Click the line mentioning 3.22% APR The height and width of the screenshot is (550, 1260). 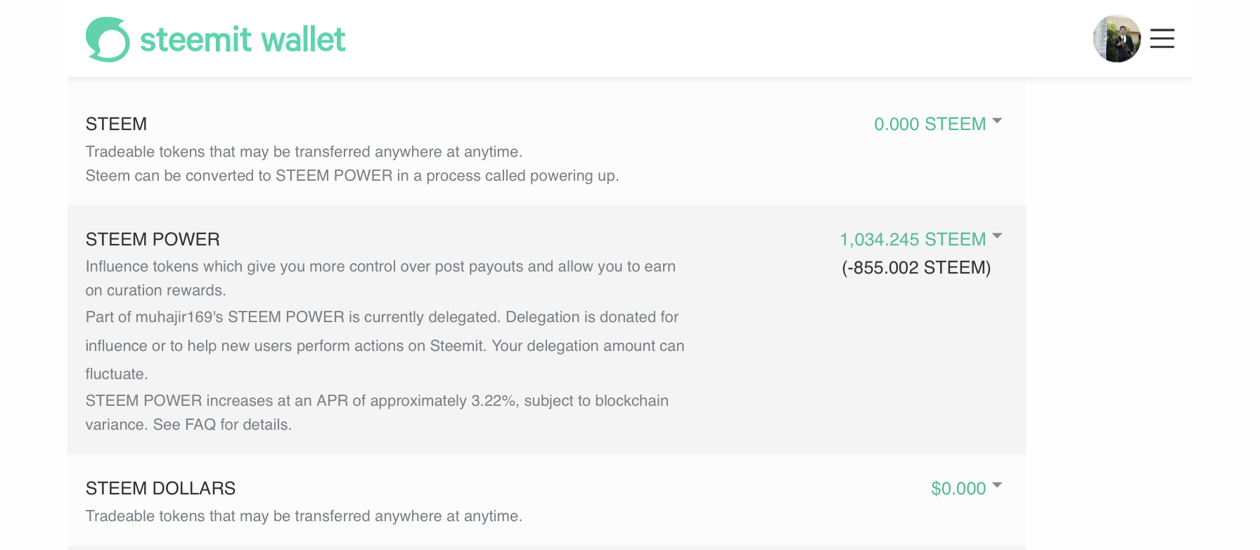pyautogui.click(x=377, y=401)
